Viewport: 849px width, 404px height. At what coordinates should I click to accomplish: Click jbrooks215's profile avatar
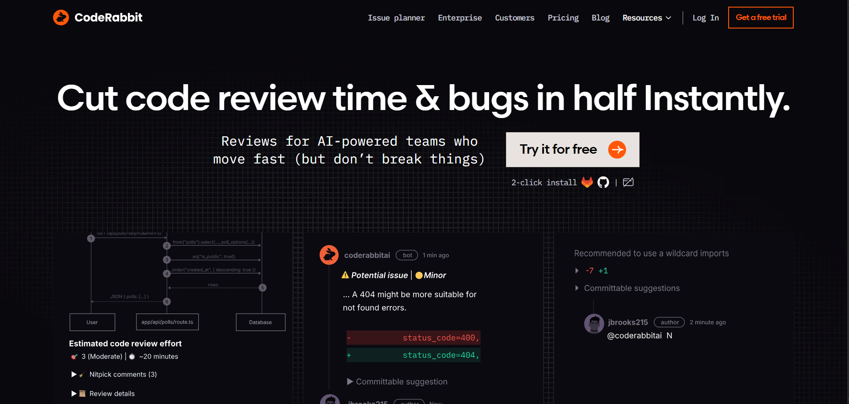pos(594,323)
